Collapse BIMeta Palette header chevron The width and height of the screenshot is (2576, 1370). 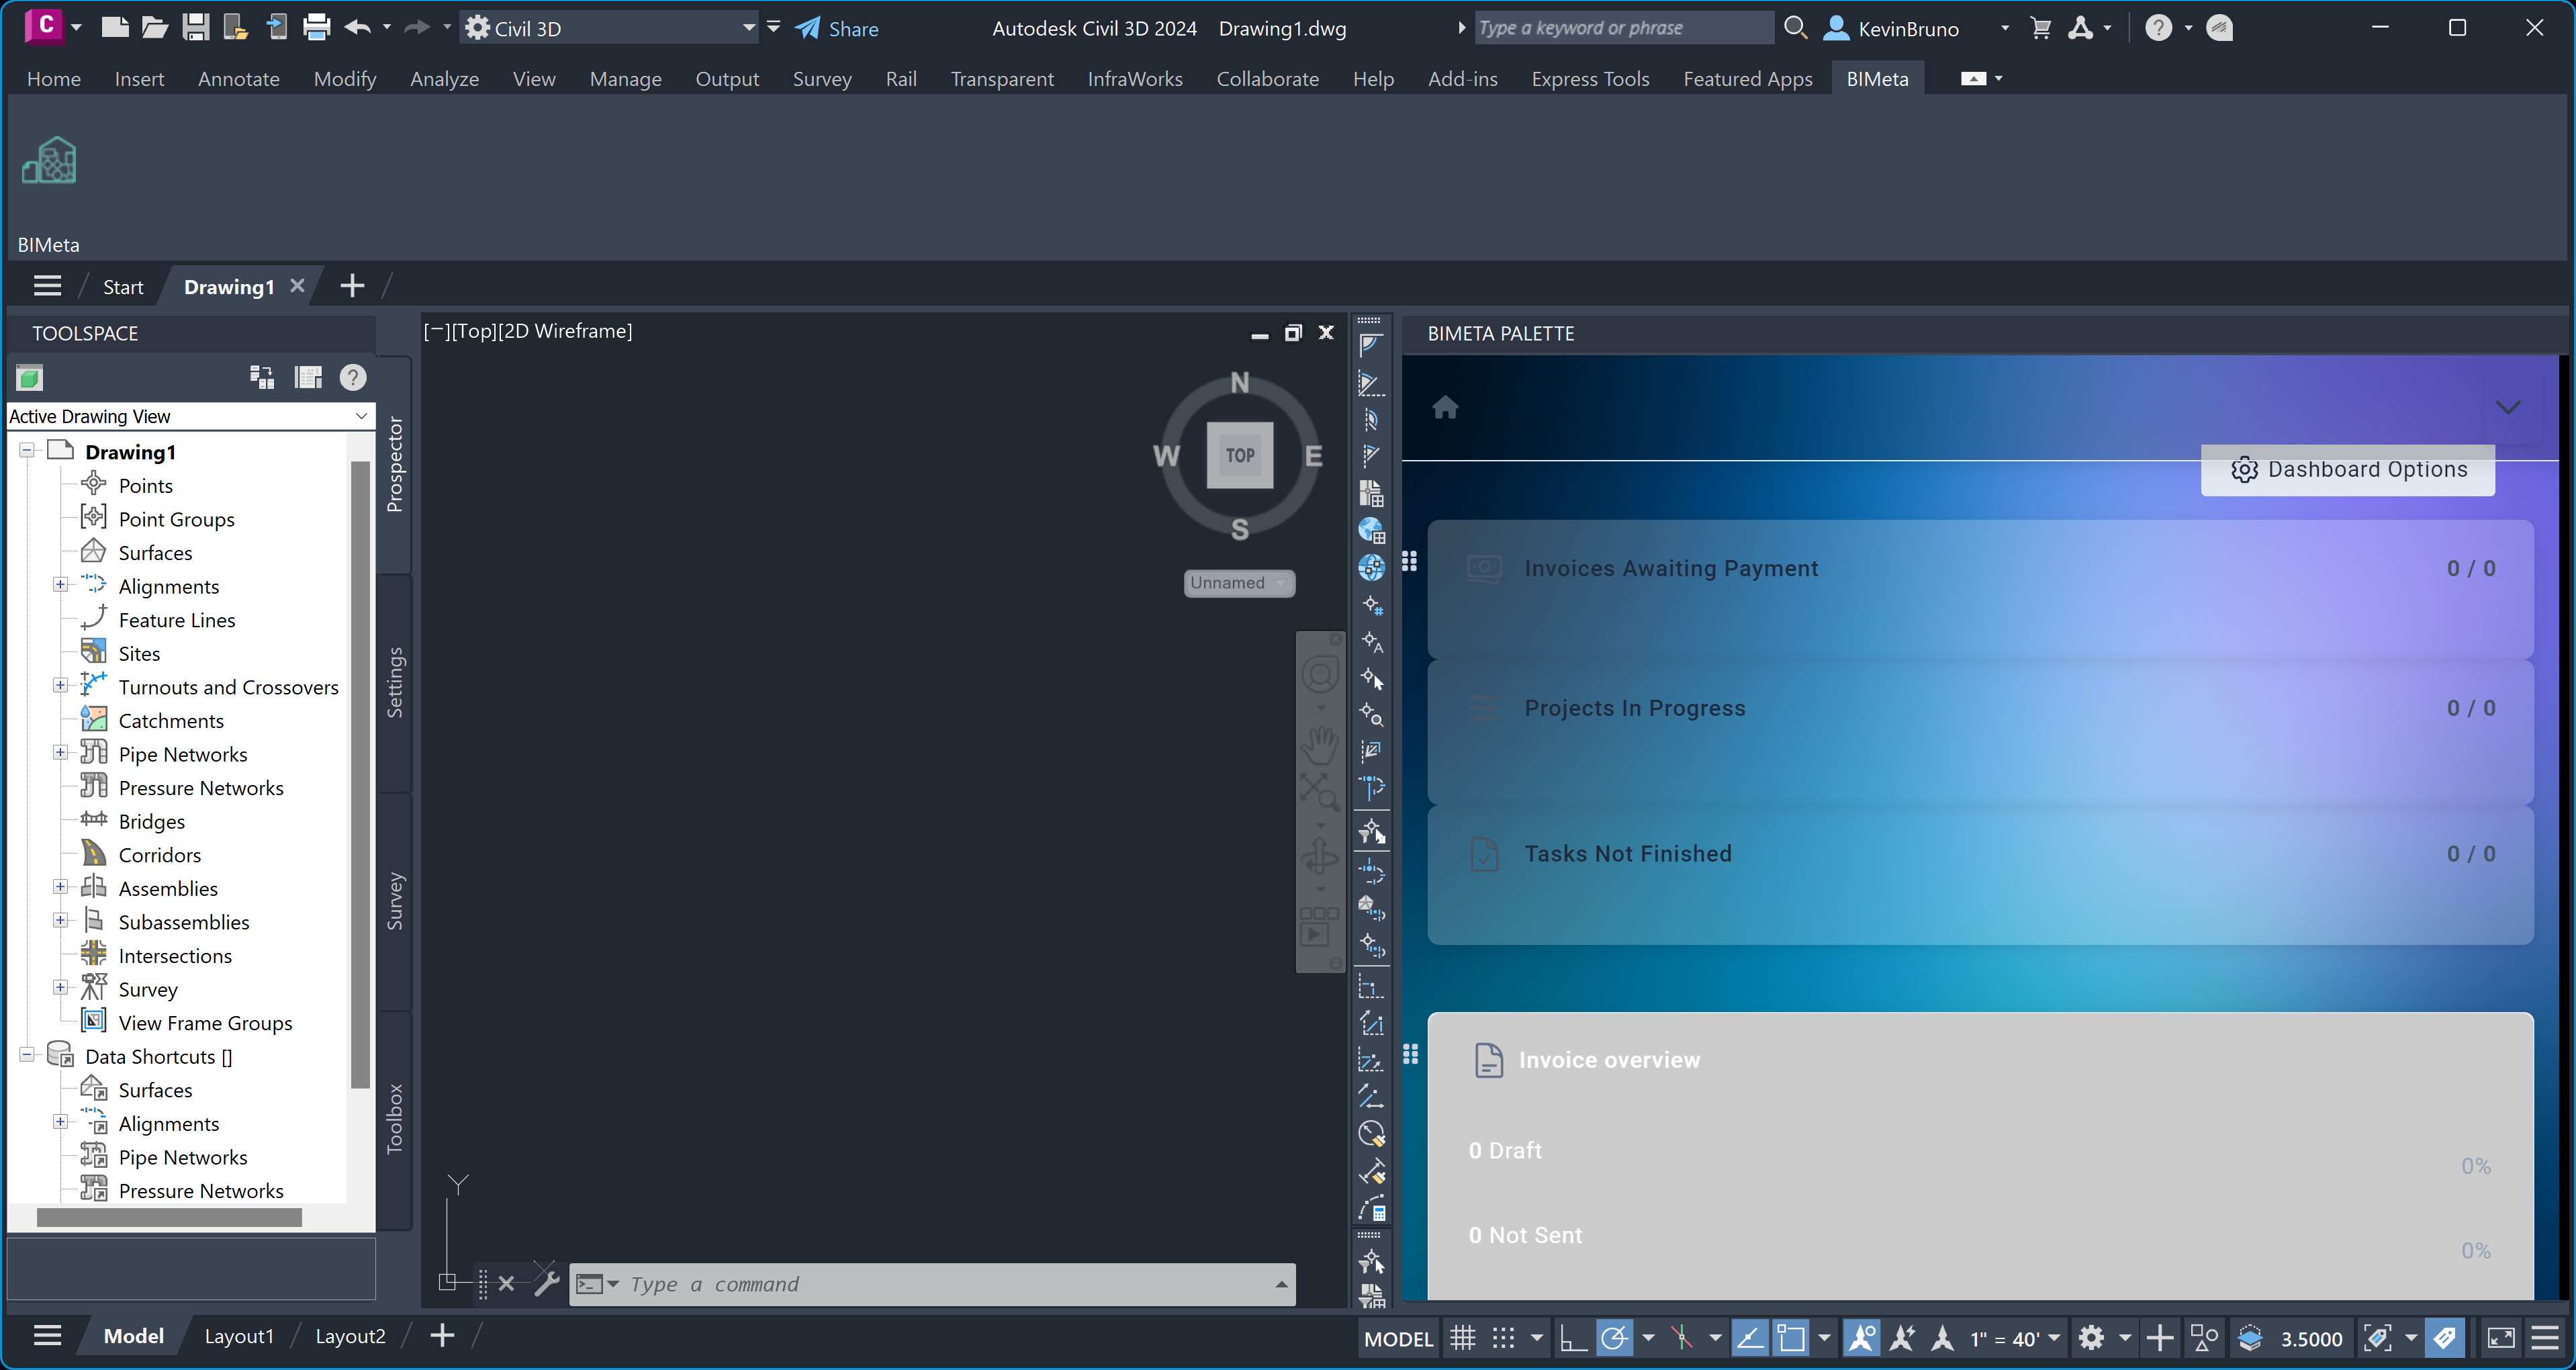click(2507, 407)
